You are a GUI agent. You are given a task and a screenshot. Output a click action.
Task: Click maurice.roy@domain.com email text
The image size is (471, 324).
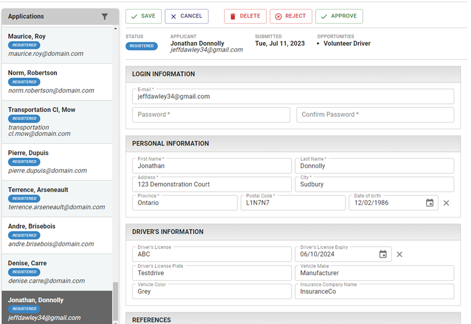click(x=46, y=53)
